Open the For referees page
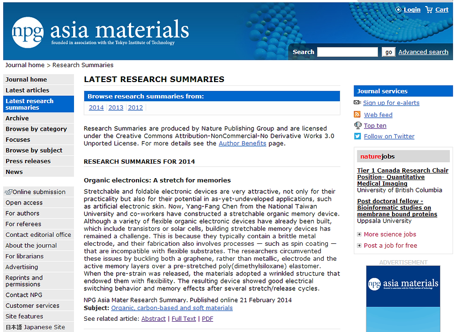Screen dimensions: 459x332 (38, 224)
